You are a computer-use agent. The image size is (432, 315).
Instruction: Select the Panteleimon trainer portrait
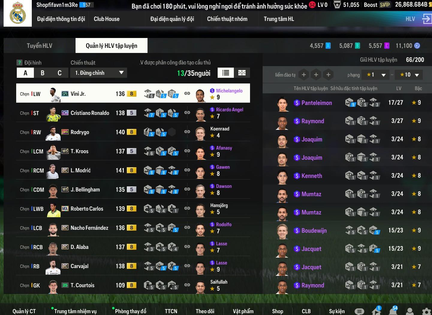click(282, 103)
